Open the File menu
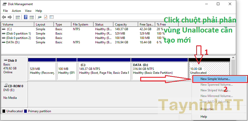This screenshot has height=121, width=248. [5, 11]
